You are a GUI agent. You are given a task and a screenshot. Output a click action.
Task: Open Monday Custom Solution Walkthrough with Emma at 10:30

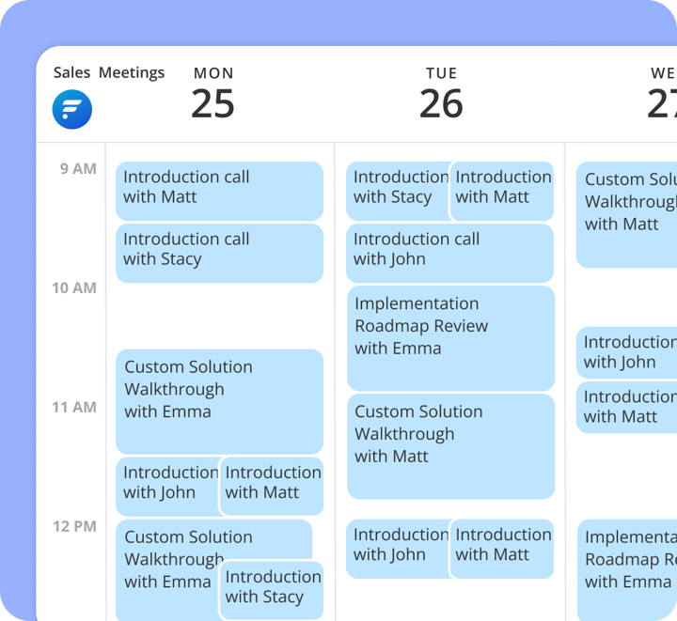(x=219, y=401)
